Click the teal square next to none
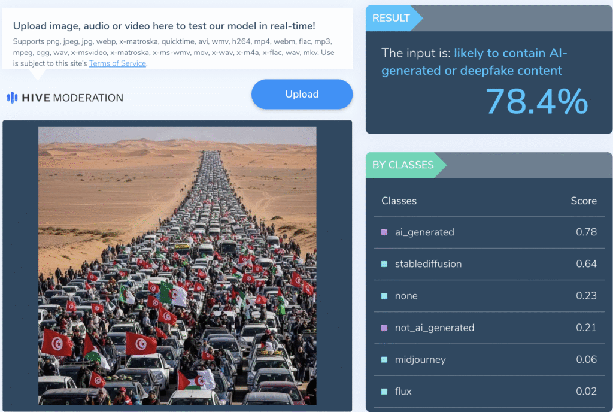The image size is (613, 412). [x=384, y=296]
